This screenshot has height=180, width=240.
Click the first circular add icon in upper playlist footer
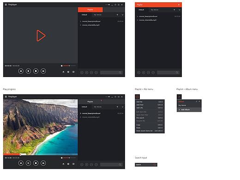[82, 72]
